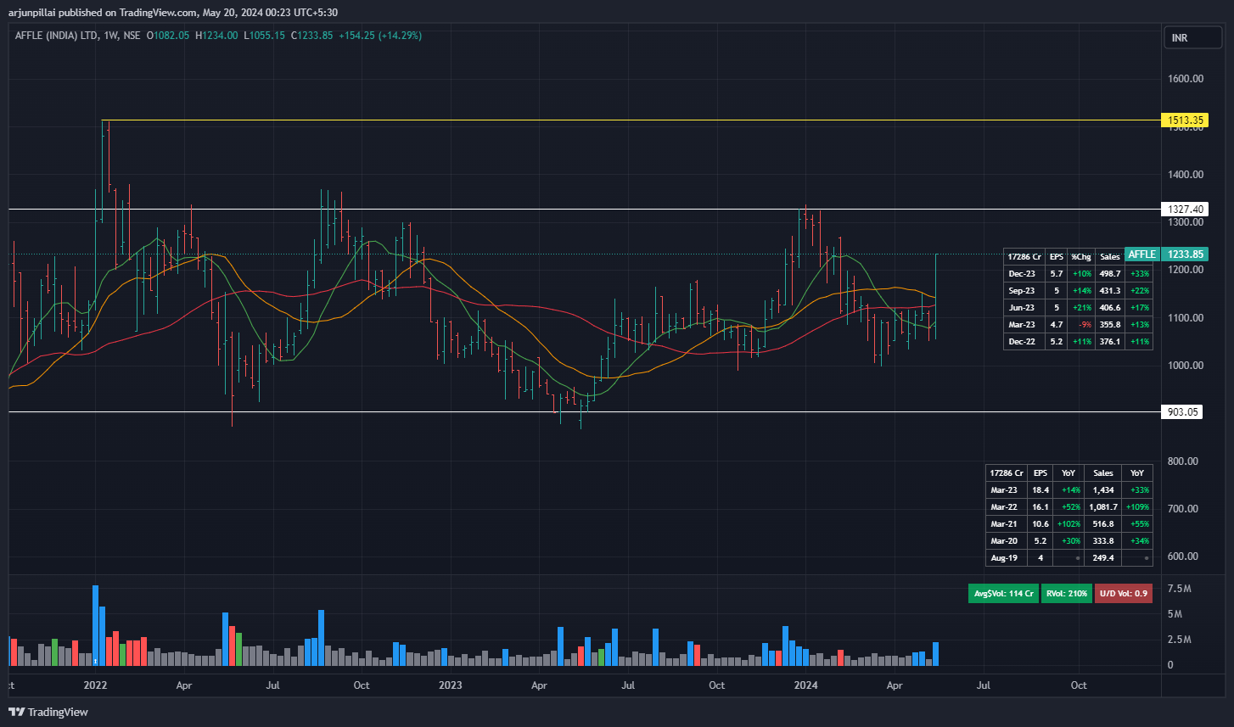1234x727 pixels.
Task: Click the 7.5M volume axis label
Action: coord(1180,589)
